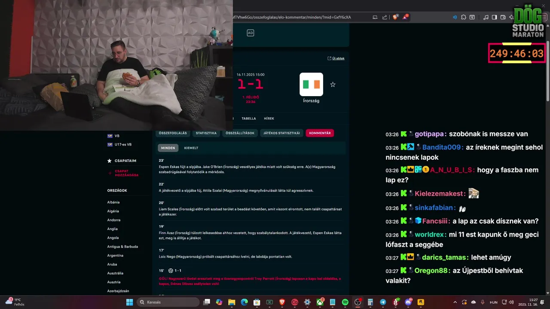Image resolution: width=550 pixels, height=309 pixels.
Task: Open Angola in countries list
Action: pyautogui.click(x=113, y=238)
